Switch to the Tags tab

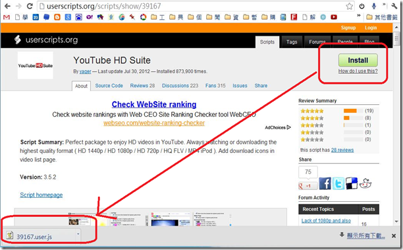[x=292, y=42]
